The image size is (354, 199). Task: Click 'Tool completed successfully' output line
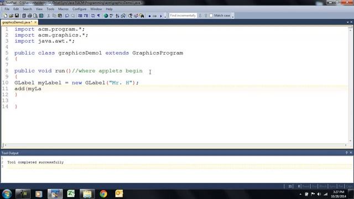coord(35,162)
